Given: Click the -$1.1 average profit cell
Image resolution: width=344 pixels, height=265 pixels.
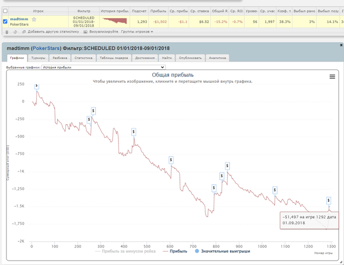Looking at the screenshot, I should [x=178, y=22].
